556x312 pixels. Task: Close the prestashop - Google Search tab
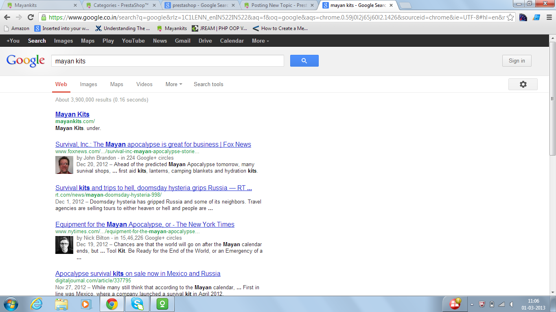click(x=233, y=5)
